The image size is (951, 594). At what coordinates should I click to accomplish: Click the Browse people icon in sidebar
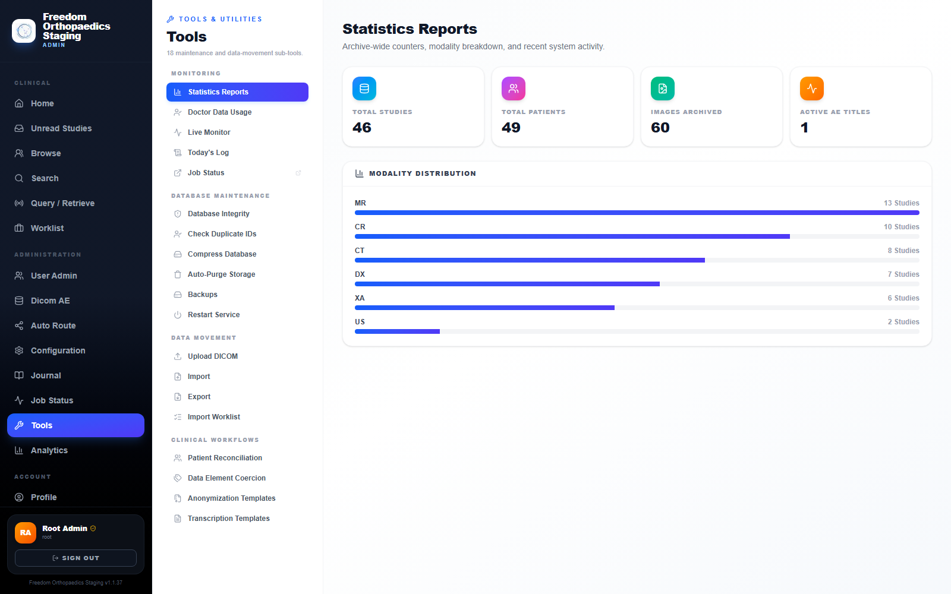[x=19, y=153]
